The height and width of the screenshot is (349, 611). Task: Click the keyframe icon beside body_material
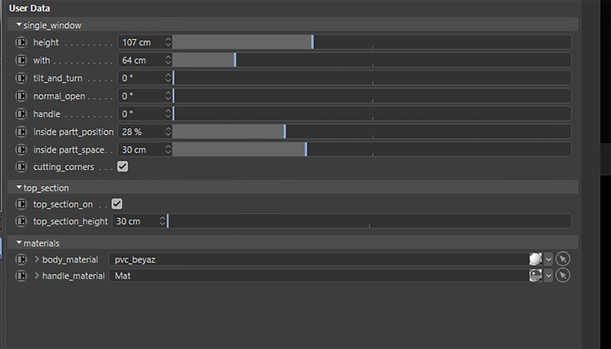point(21,259)
